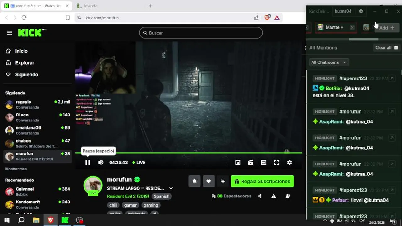Click the green stream progress bar

[188, 153]
